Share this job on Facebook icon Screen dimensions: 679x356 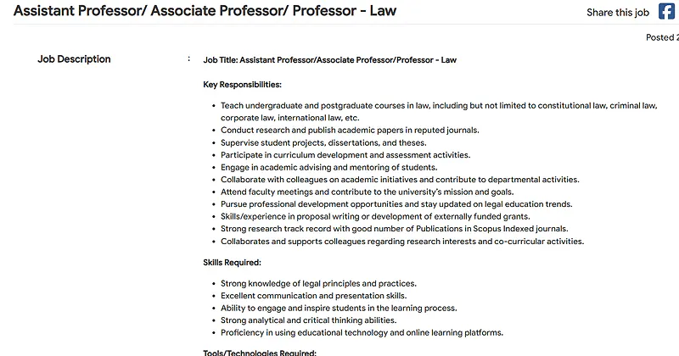tap(666, 11)
